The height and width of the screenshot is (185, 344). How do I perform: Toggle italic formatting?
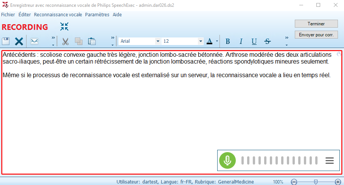pyautogui.click(x=241, y=41)
